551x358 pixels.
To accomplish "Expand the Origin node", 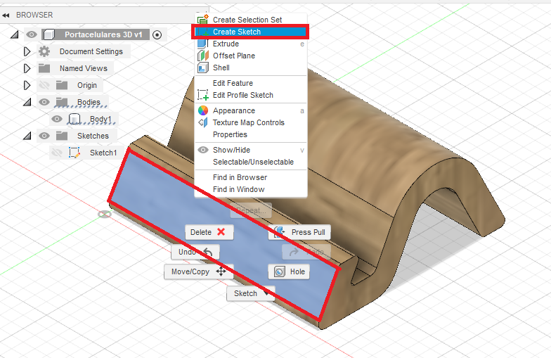I will (27, 85).
